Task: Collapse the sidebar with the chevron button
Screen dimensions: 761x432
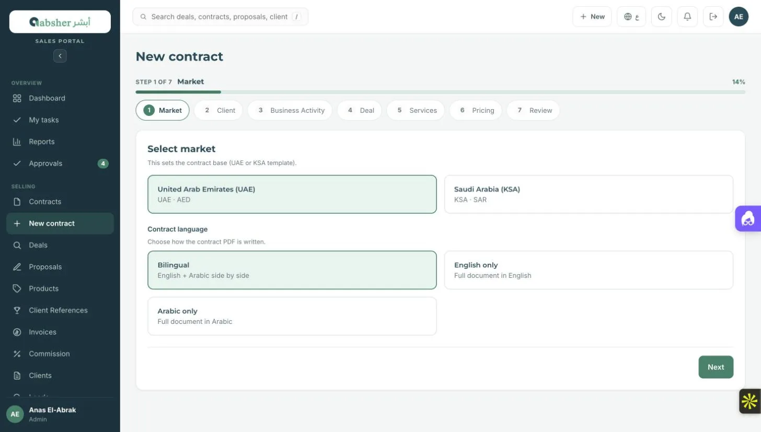Action: coord(60,56)
